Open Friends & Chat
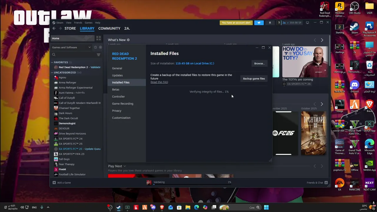Image resolution: width=377 pixels, height=212 pixels. pyautogui.click(x=317, y=183)
